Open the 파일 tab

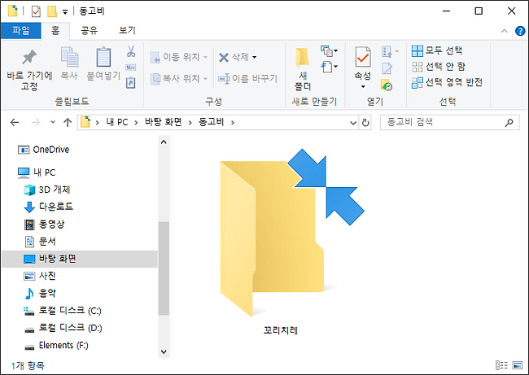21,31
